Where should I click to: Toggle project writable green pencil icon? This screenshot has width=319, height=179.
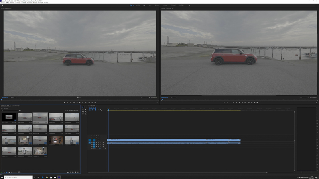[x=2, y=172]
